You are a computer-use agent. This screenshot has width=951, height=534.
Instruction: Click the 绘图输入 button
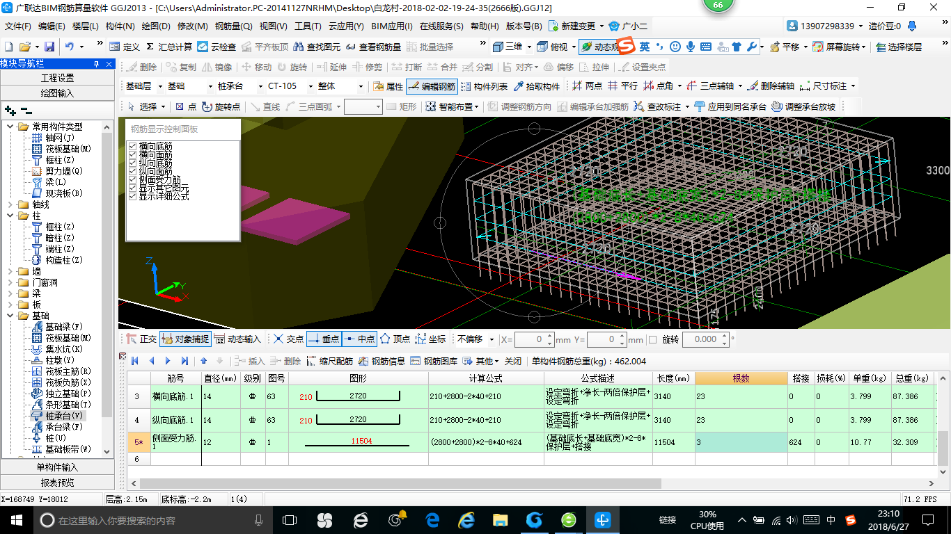pyautogui.click(x=57, y=92)
